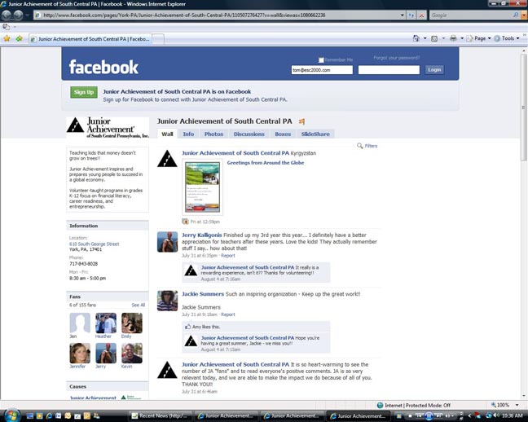Open the Home icon in the command bar
This screenshot has width=528, height=422.
coord(416,38)
